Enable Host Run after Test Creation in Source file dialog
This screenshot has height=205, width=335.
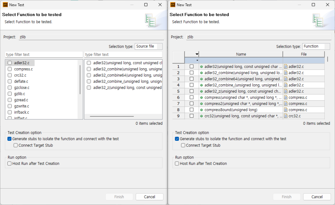9,164
